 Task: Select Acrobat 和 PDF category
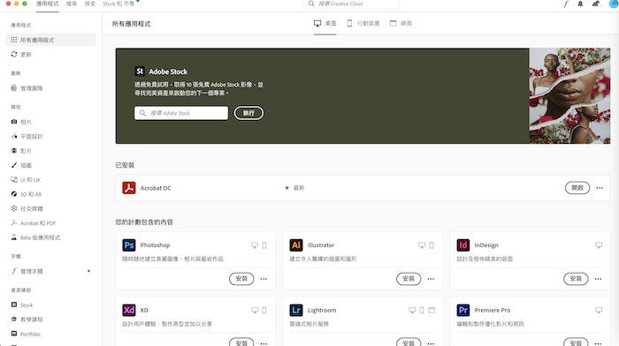[x=34, y=223]
